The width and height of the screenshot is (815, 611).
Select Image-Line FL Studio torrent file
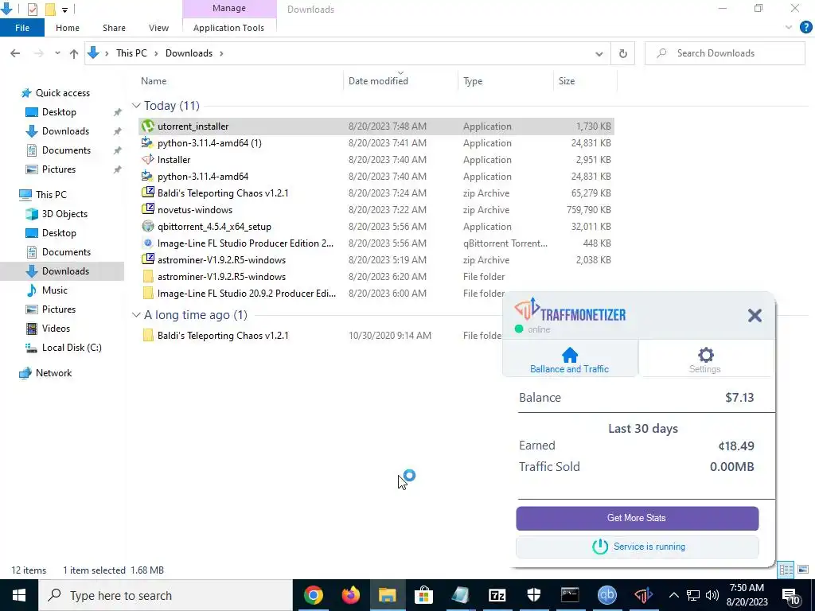[376, 243]
